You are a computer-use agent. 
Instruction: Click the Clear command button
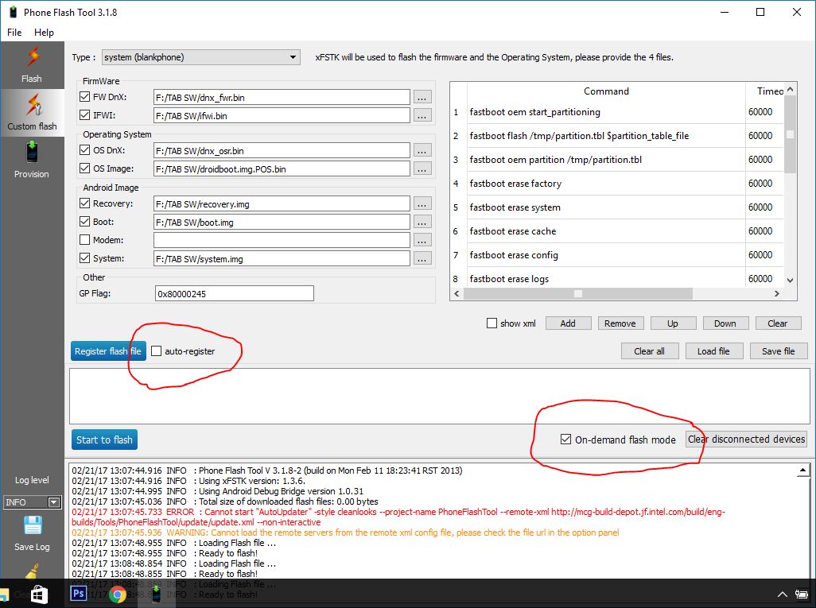point(778,323)
